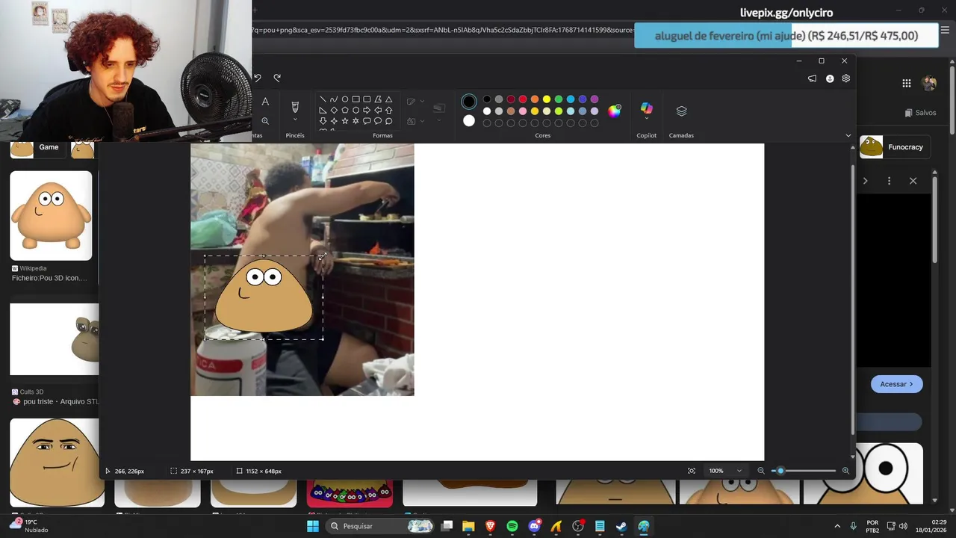Select the five-point star shape
This screenshot has height=538, width=956.
click(345, 120)
